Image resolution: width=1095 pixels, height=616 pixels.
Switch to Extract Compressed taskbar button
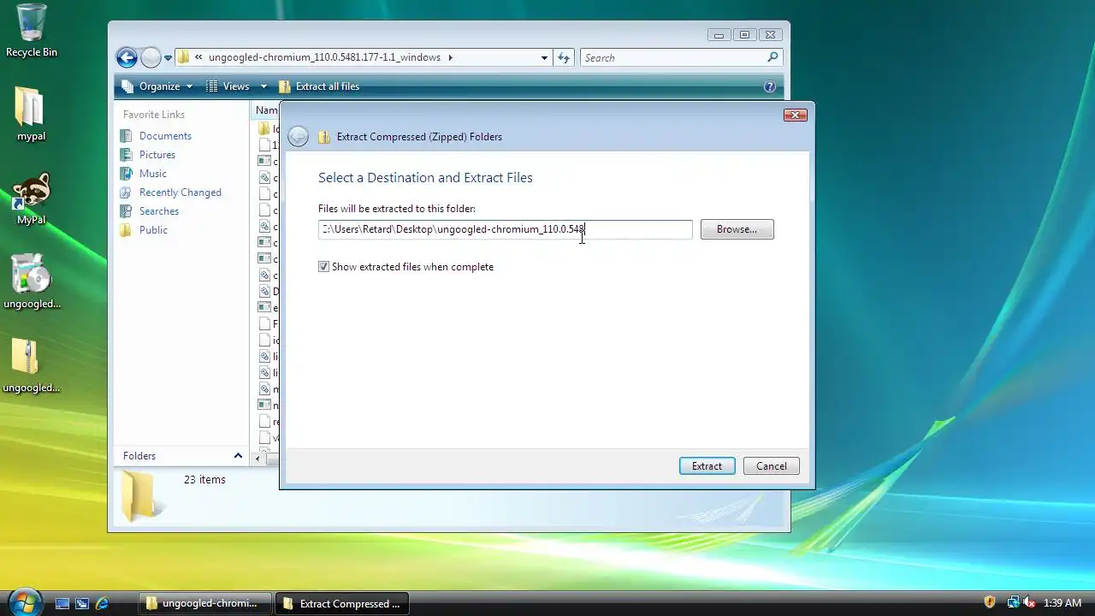click(342, 603)
